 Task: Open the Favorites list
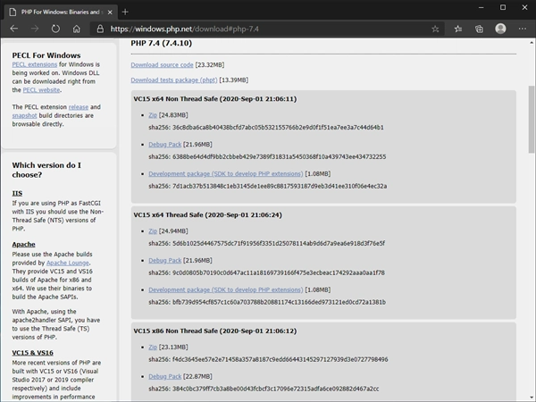coord(458,29)
